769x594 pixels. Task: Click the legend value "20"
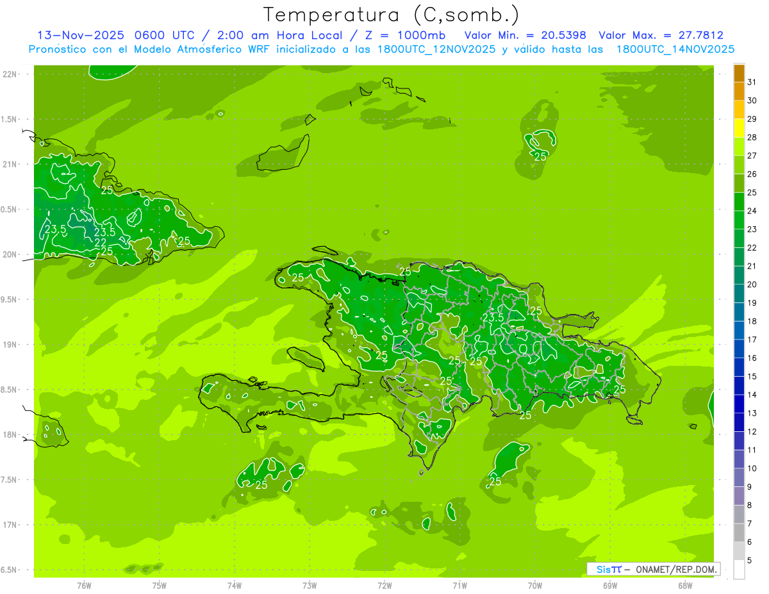click(x=752, y=285)
